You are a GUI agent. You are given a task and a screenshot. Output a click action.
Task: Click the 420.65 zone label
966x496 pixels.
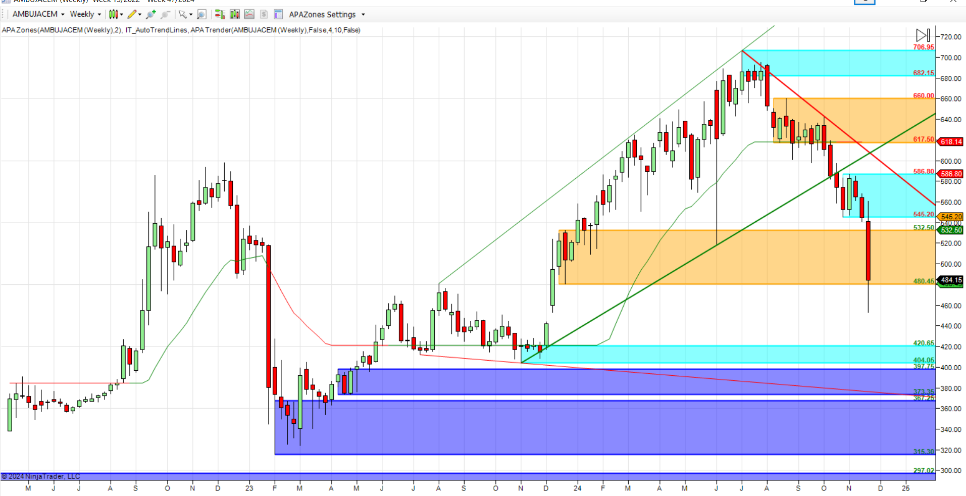coord(924,343)
